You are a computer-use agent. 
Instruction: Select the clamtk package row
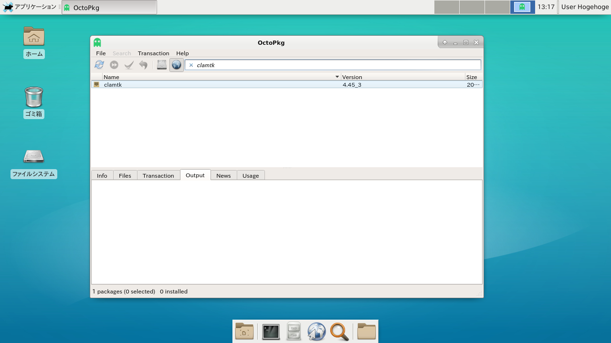[286, 84]
